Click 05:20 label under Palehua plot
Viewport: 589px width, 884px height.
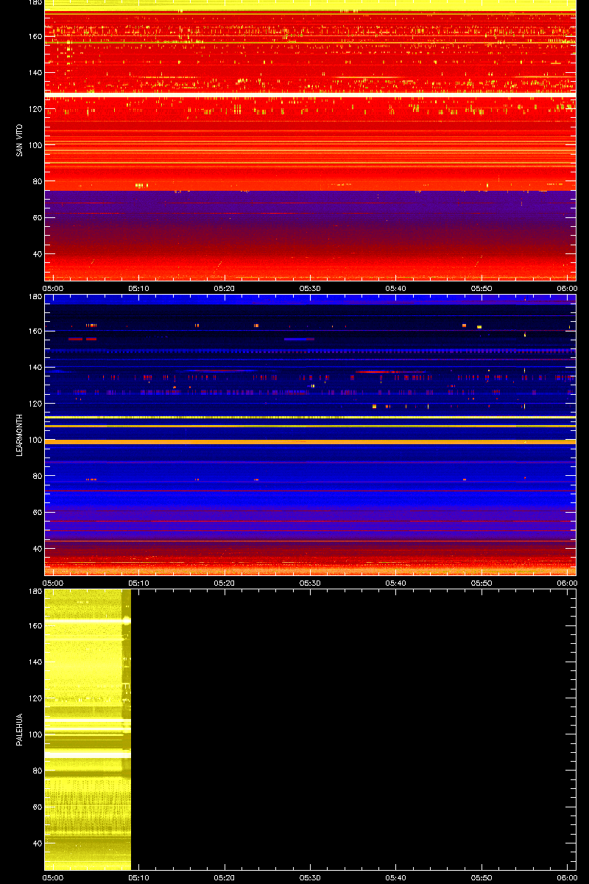click(x=225, y=877)
